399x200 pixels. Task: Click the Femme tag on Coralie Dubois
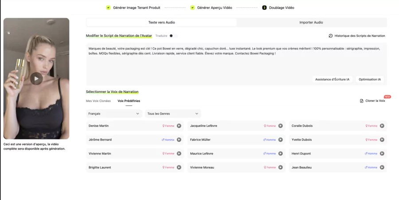point(372,126)
